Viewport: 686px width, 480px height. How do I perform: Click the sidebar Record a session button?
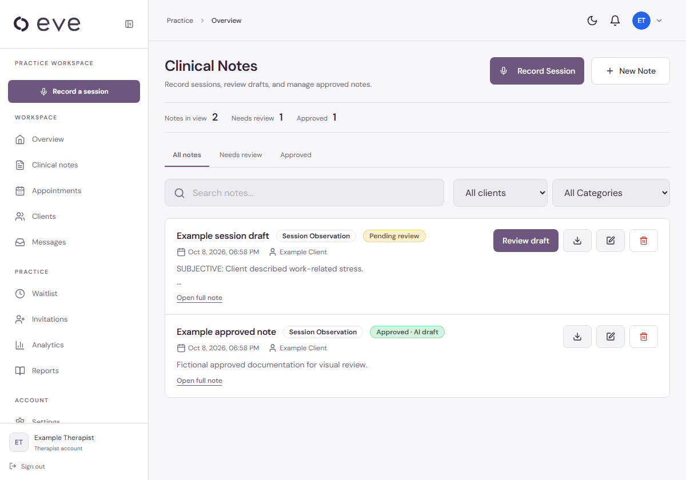point(74,91)
